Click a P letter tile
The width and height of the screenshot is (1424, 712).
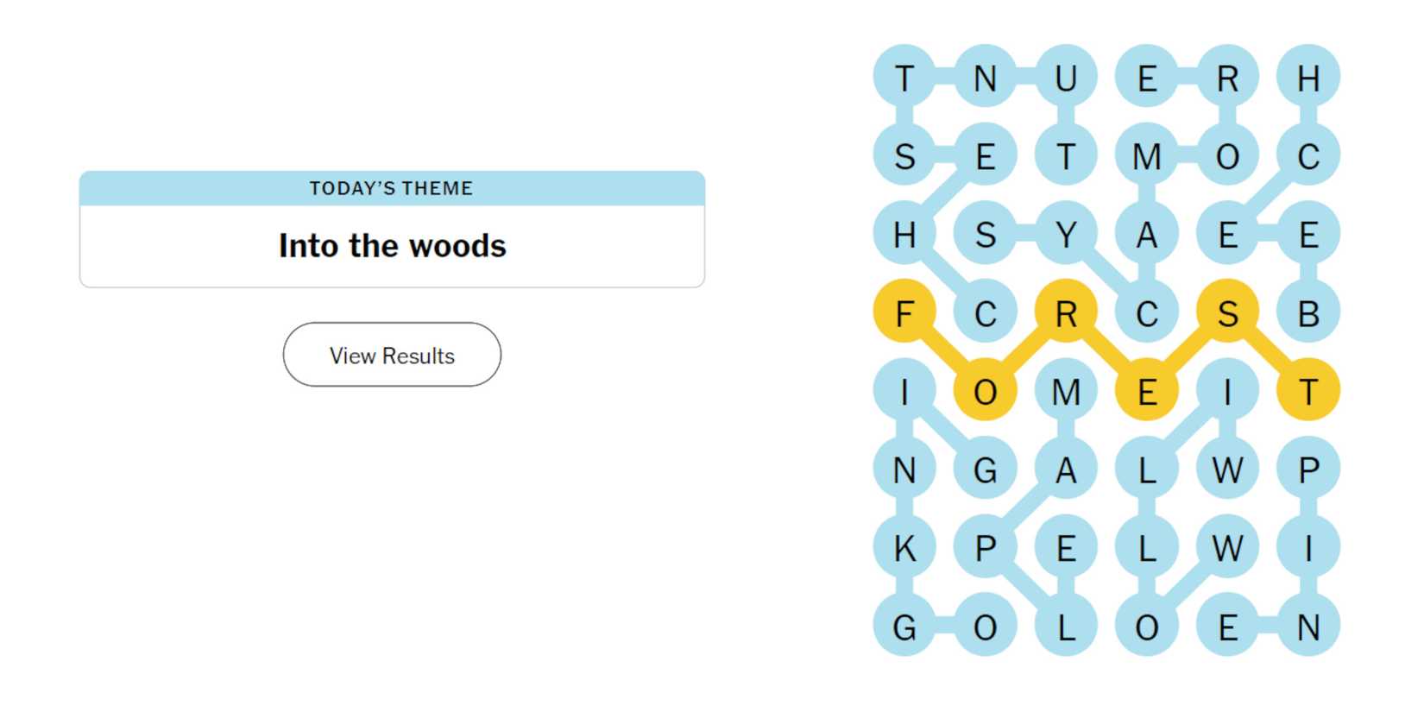(1308, 471)
